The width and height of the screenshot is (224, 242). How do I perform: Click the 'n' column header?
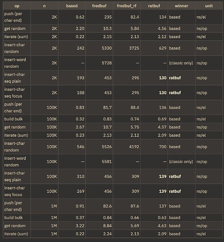[44, 6]
